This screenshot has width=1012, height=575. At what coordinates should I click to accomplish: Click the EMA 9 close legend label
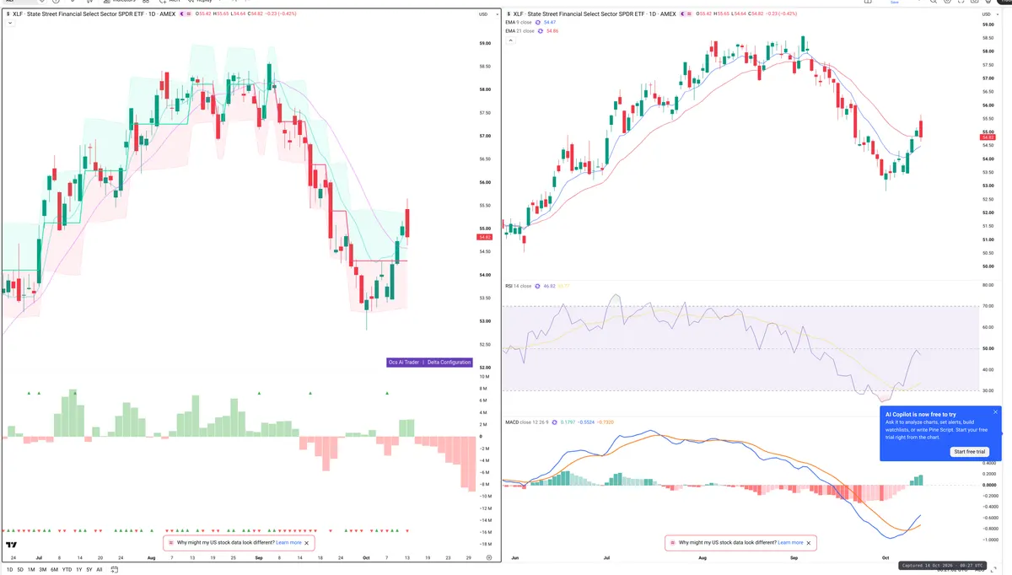tap(519, 23)
